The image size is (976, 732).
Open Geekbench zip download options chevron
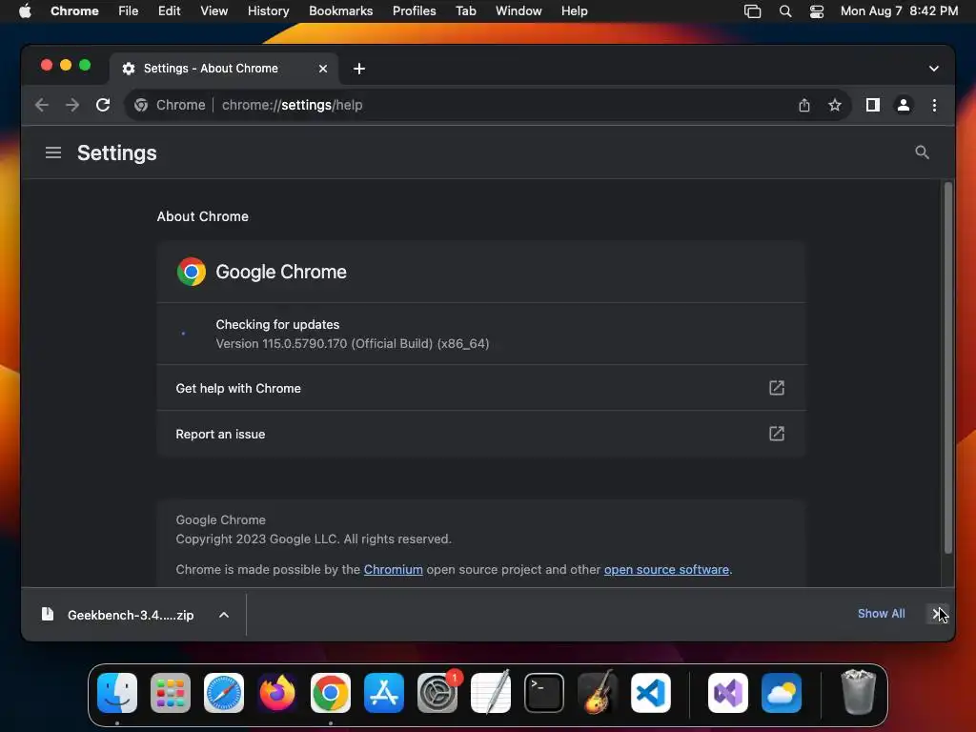pyautogui.click(x=224, y=615)
